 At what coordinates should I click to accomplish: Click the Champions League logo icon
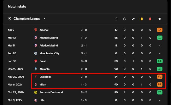[x=10, y=19]
